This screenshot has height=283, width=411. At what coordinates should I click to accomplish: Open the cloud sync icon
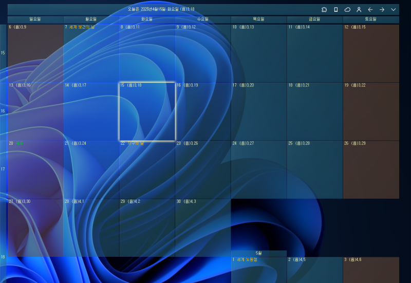coord(347,10)
